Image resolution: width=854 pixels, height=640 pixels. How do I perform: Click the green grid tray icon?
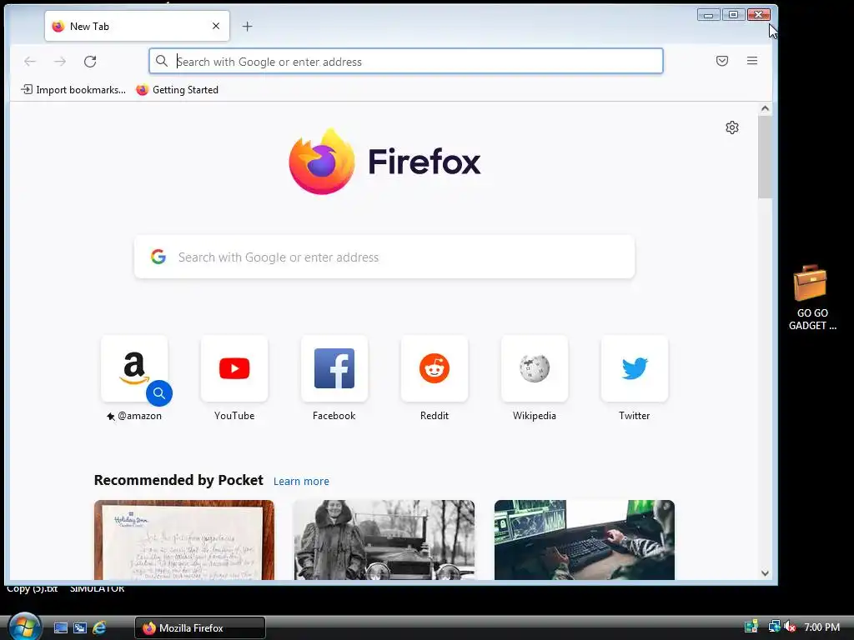(751, 627)
